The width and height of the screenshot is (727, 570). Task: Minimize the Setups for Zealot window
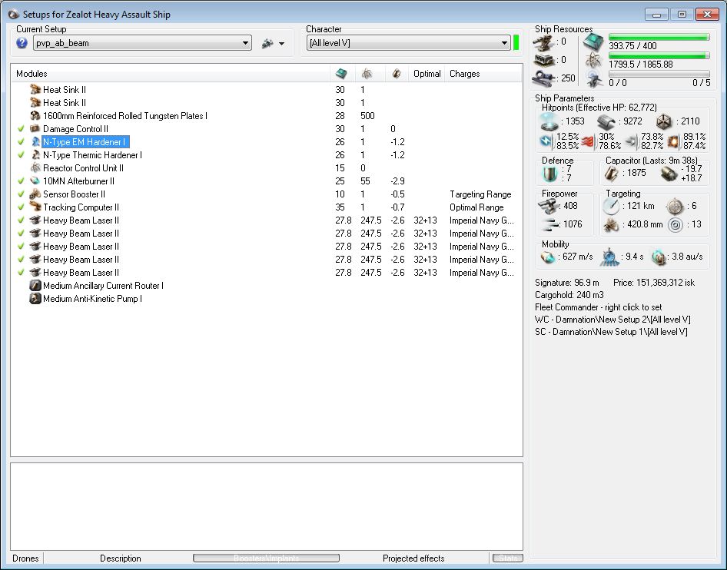click(x=656, y=15)
